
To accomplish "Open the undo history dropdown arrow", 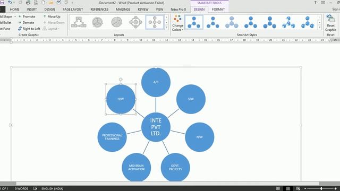I will [x=14, y=3].
